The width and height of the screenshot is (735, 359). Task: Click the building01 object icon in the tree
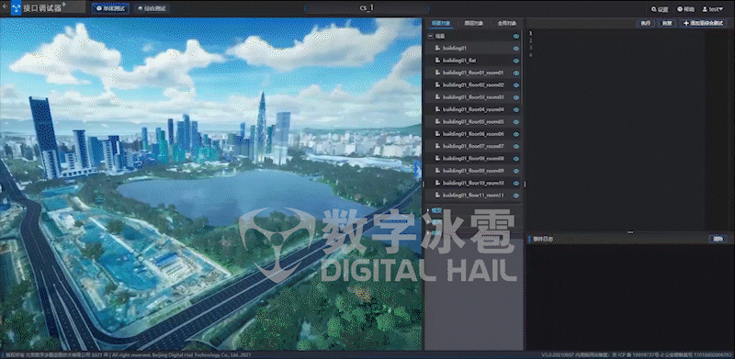[437, 49]
